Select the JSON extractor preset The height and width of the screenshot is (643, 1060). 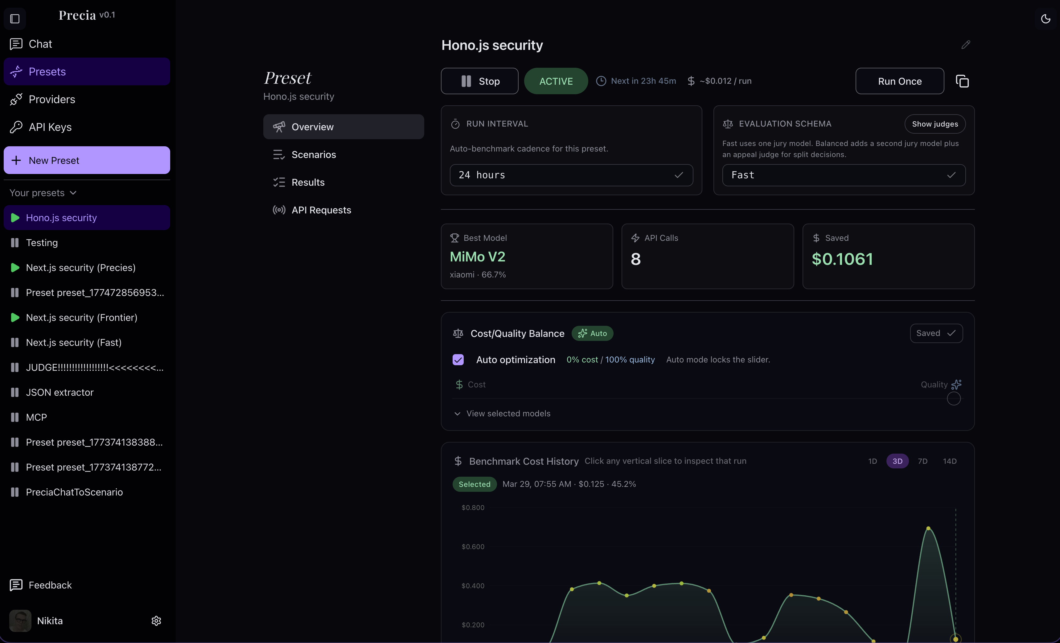coord(60,392)
